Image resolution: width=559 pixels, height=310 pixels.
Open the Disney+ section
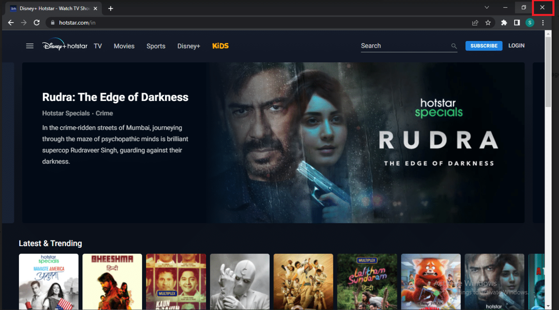pyautogui.click(x=189, y=46)
